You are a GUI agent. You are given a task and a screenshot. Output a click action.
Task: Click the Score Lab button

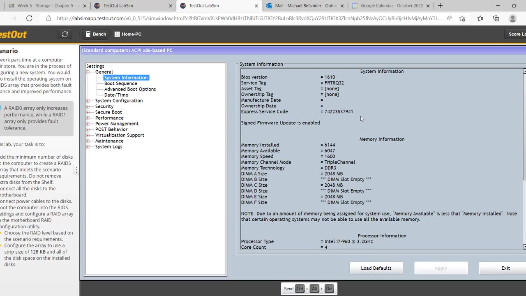tap(516, 34)
